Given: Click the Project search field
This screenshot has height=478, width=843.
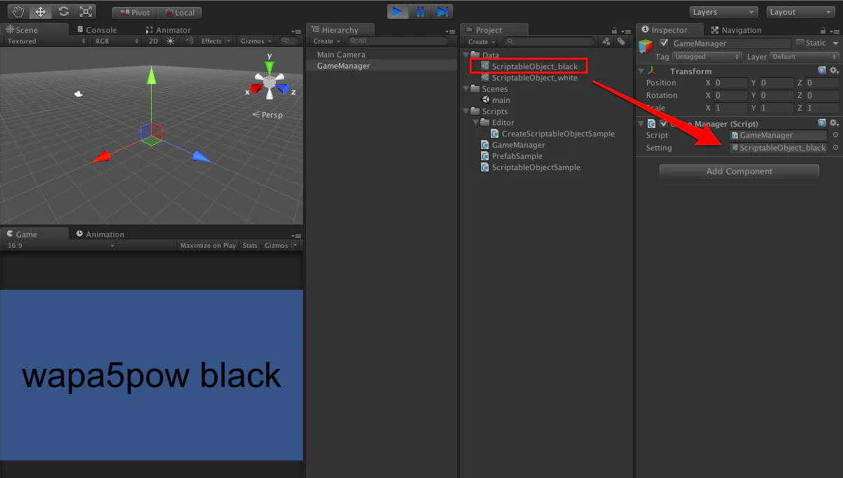Looking at the screenshot, I should [x=548, y=41].
